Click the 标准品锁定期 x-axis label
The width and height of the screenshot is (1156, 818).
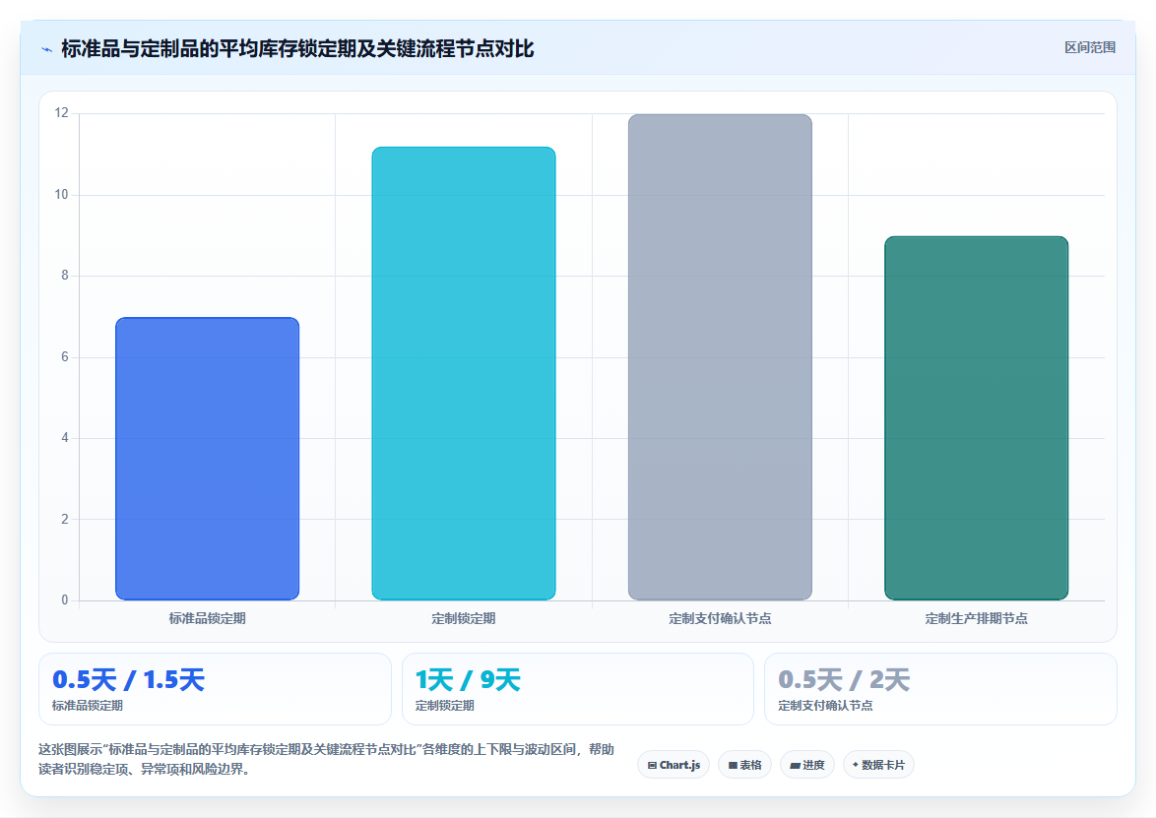(x=207, y=618)
